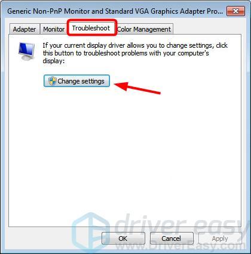Close the properties dialog with the X
This screenshot has width=251, height=254.
pos(235,11)
